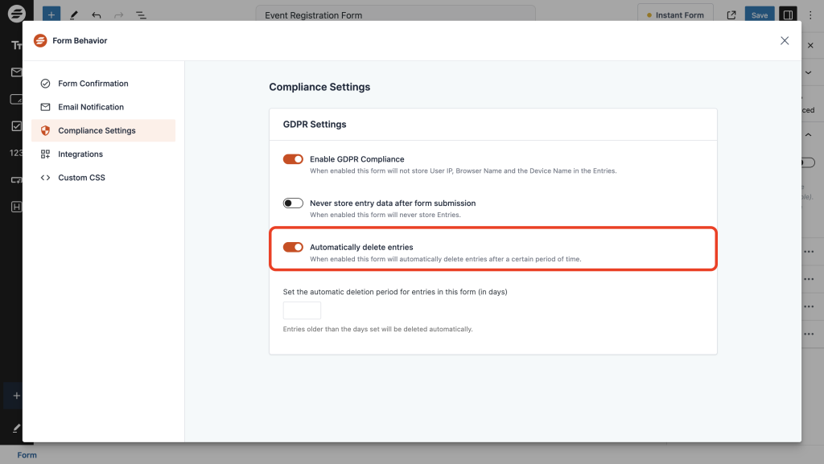824x464 pixels.
Task: Disable the Enable GDPR Compliance toggle
Action: tap(293, 159)
